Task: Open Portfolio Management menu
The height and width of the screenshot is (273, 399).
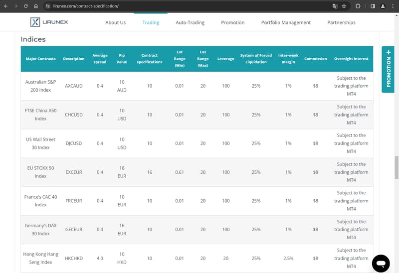Action: [286, 22]
